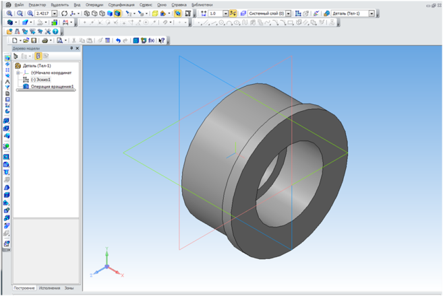The height and width of the screenshot is (296, 443).
Task: Open the Библиотеки menu
Action: coord(202,5)
